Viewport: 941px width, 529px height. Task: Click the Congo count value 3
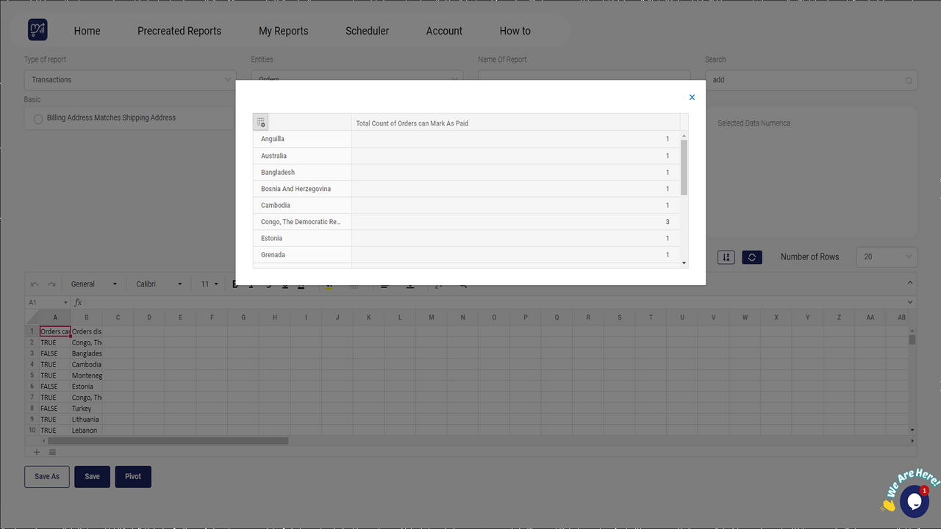coord(668,222)
